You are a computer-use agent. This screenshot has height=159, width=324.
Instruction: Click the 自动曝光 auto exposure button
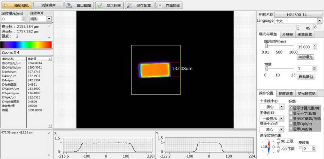(305, 57)
